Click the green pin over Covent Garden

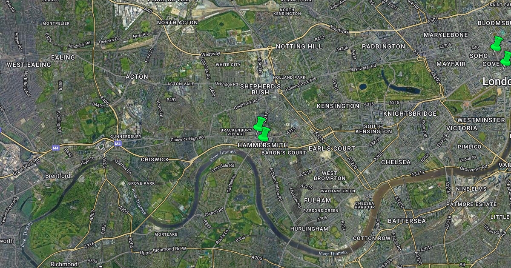click(506, 59)
